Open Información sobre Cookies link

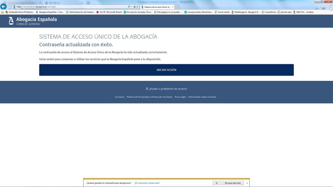[202, 97]
